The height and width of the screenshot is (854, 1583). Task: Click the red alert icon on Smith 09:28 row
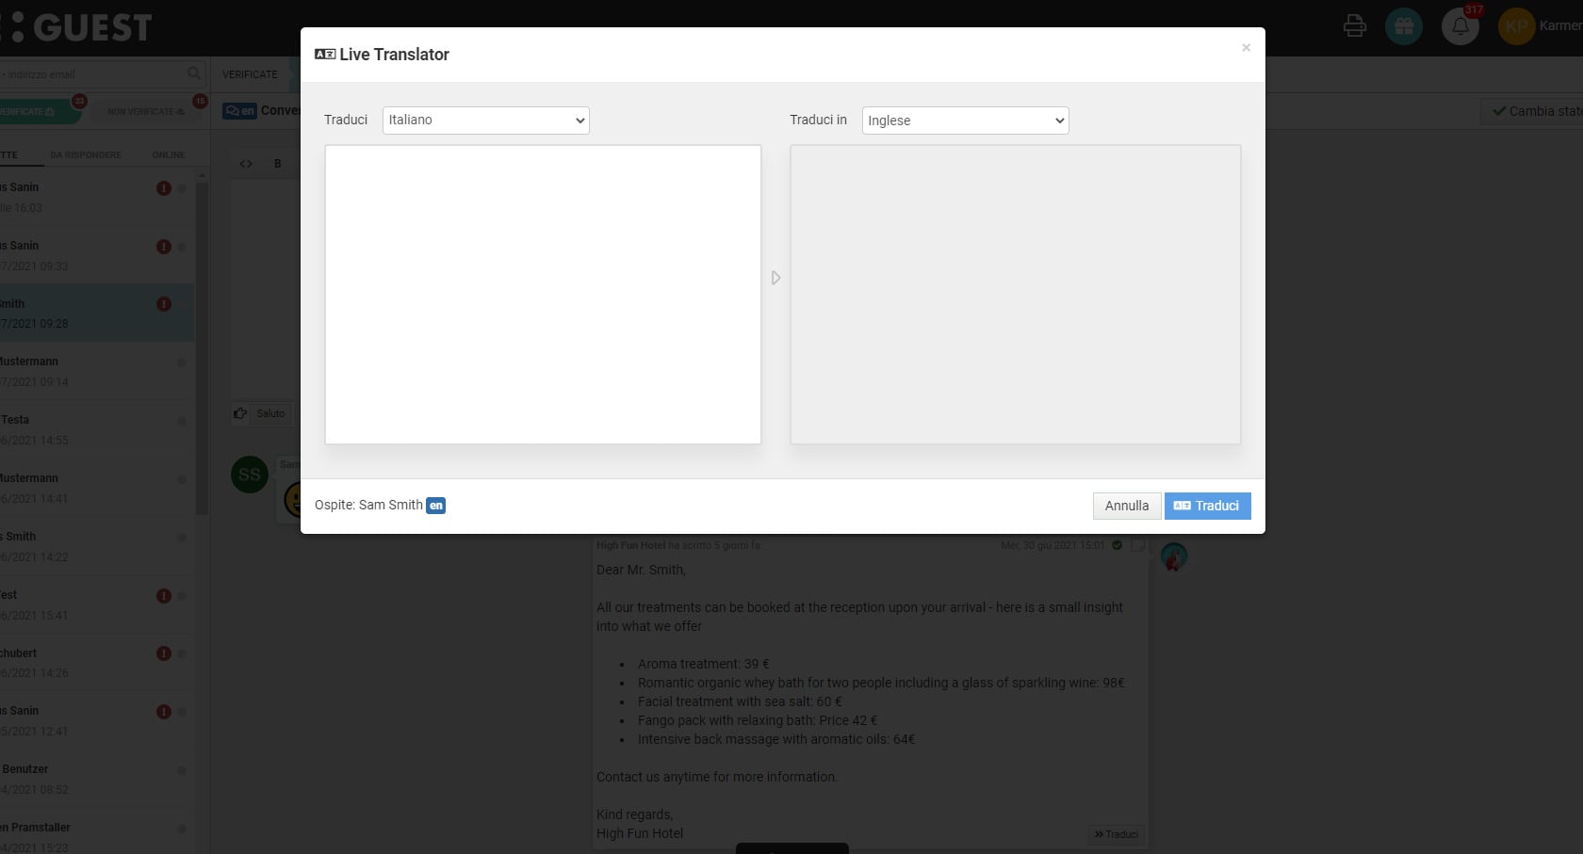click(x=164, y=304)
